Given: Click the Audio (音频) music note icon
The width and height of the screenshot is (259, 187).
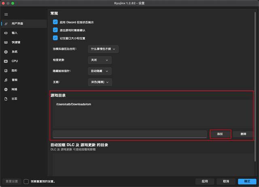Looking at the screenshot, I should pos(6,80).
